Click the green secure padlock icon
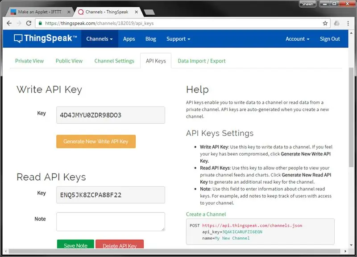This screenshot has width=357, height=257. coord(40,23)
